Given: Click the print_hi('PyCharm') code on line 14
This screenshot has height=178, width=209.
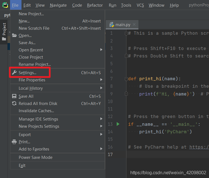Looking at the screenshot, I should [165, 132].
